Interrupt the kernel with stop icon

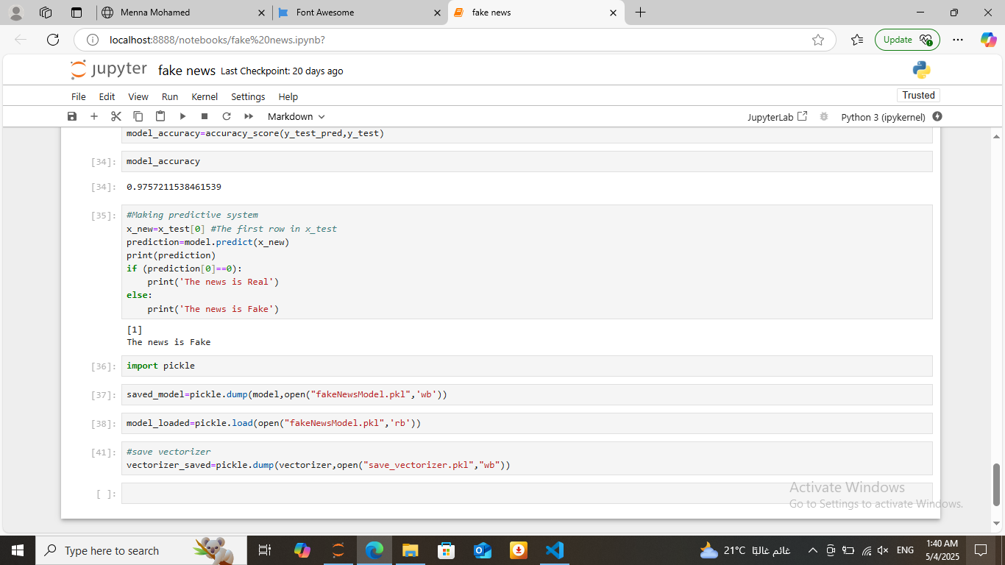tap(205, 116)
